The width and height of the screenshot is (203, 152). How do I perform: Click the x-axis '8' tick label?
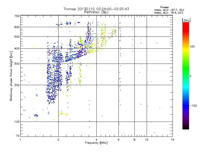[134, 140]
